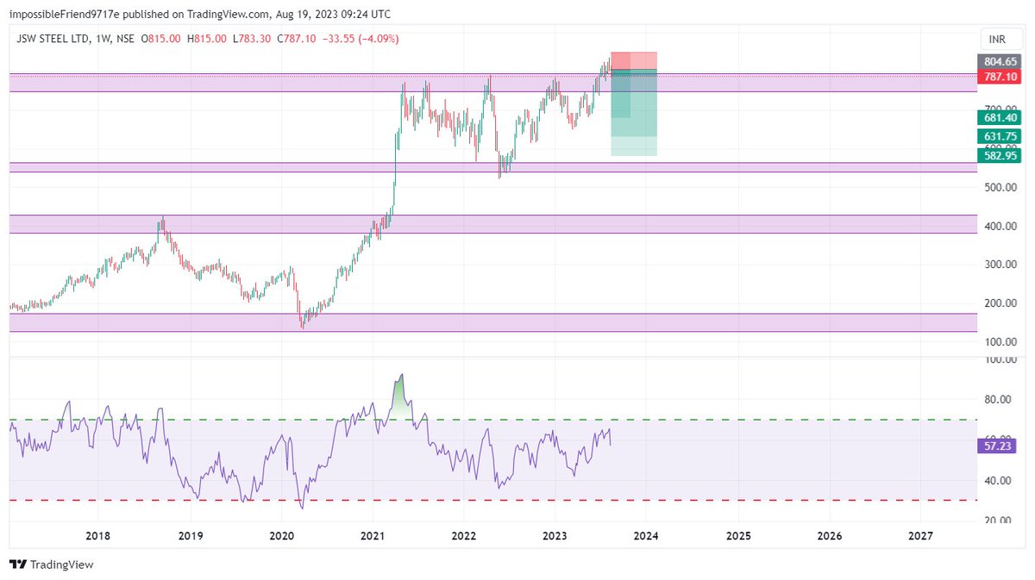Image resolution: width=1035 pixels, height=580 pixels.
Task: Click the 2019 label on time axis
Action: (x=191, y=536)
